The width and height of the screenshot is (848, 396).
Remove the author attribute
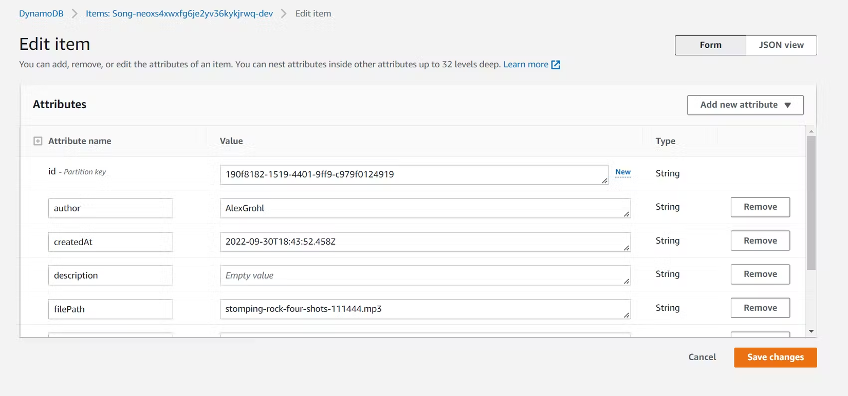coord(760,207)
